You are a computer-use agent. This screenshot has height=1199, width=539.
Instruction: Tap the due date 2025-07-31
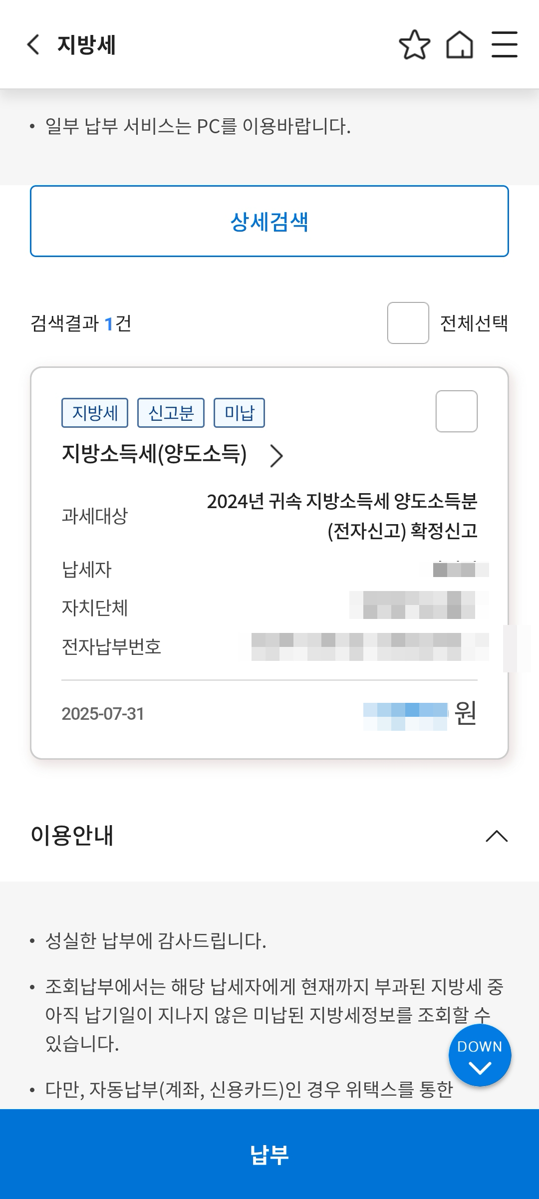click(x=103, y=714)
